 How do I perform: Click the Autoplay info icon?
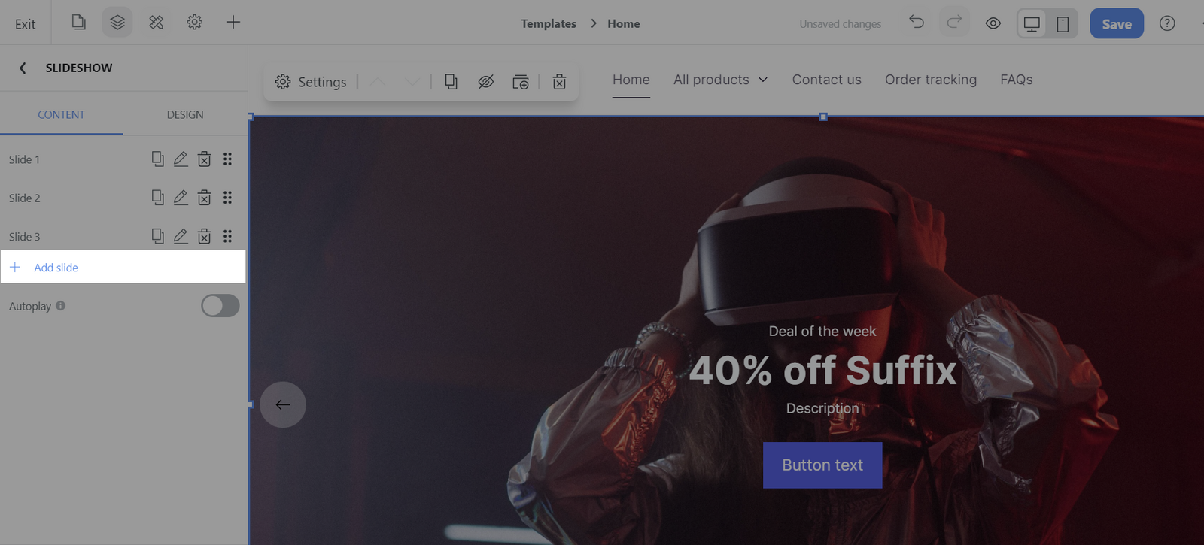coord(60,306)
